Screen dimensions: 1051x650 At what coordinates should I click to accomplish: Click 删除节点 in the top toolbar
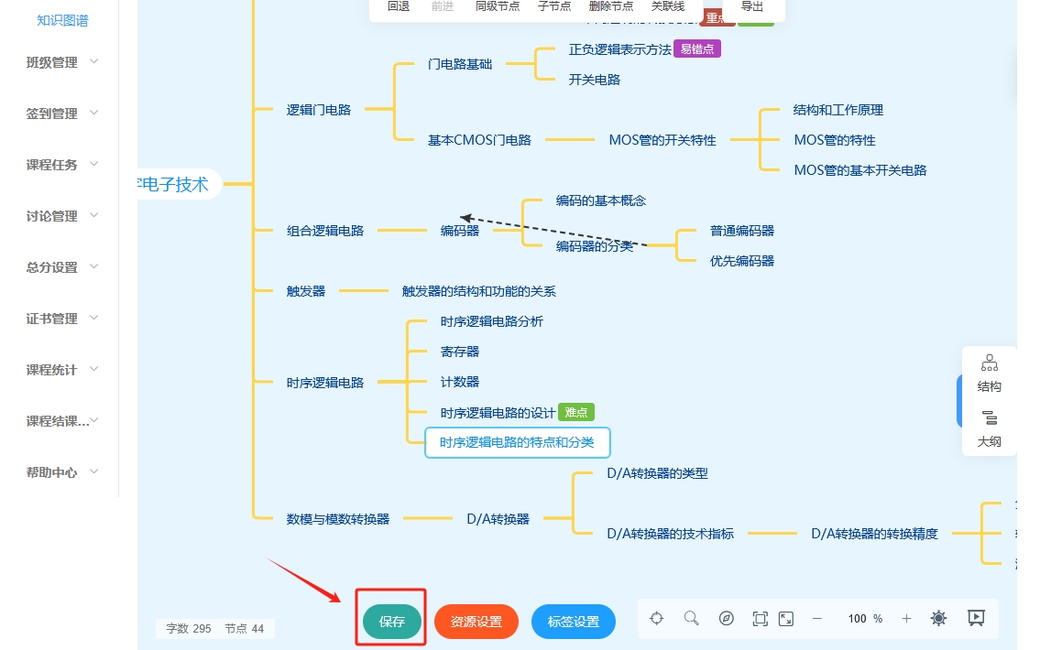coord(611,6)
